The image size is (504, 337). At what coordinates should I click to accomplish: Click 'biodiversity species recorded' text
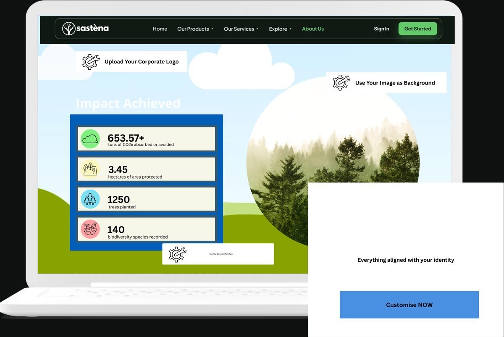138,237
